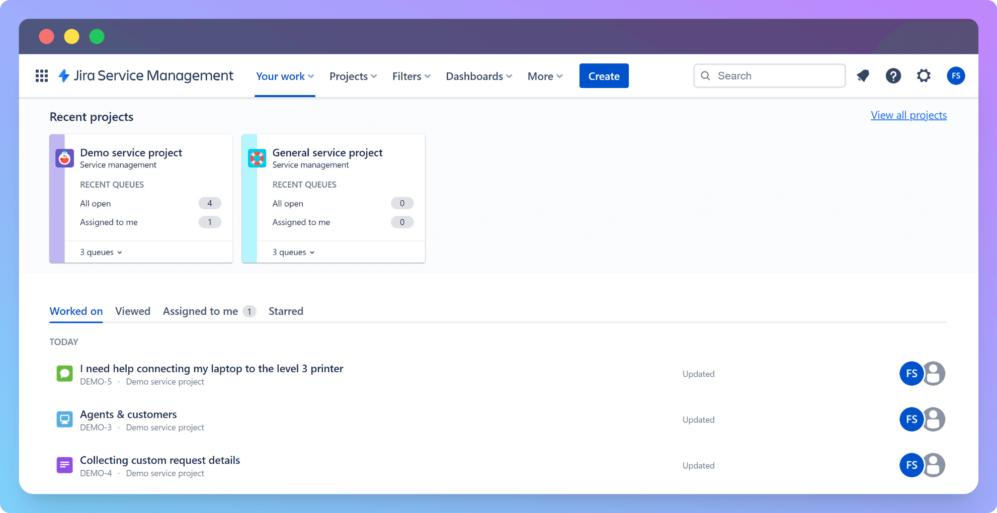Click the Demo service project avatar icon
The image size is (997, 513).
(x=65, y=158)
